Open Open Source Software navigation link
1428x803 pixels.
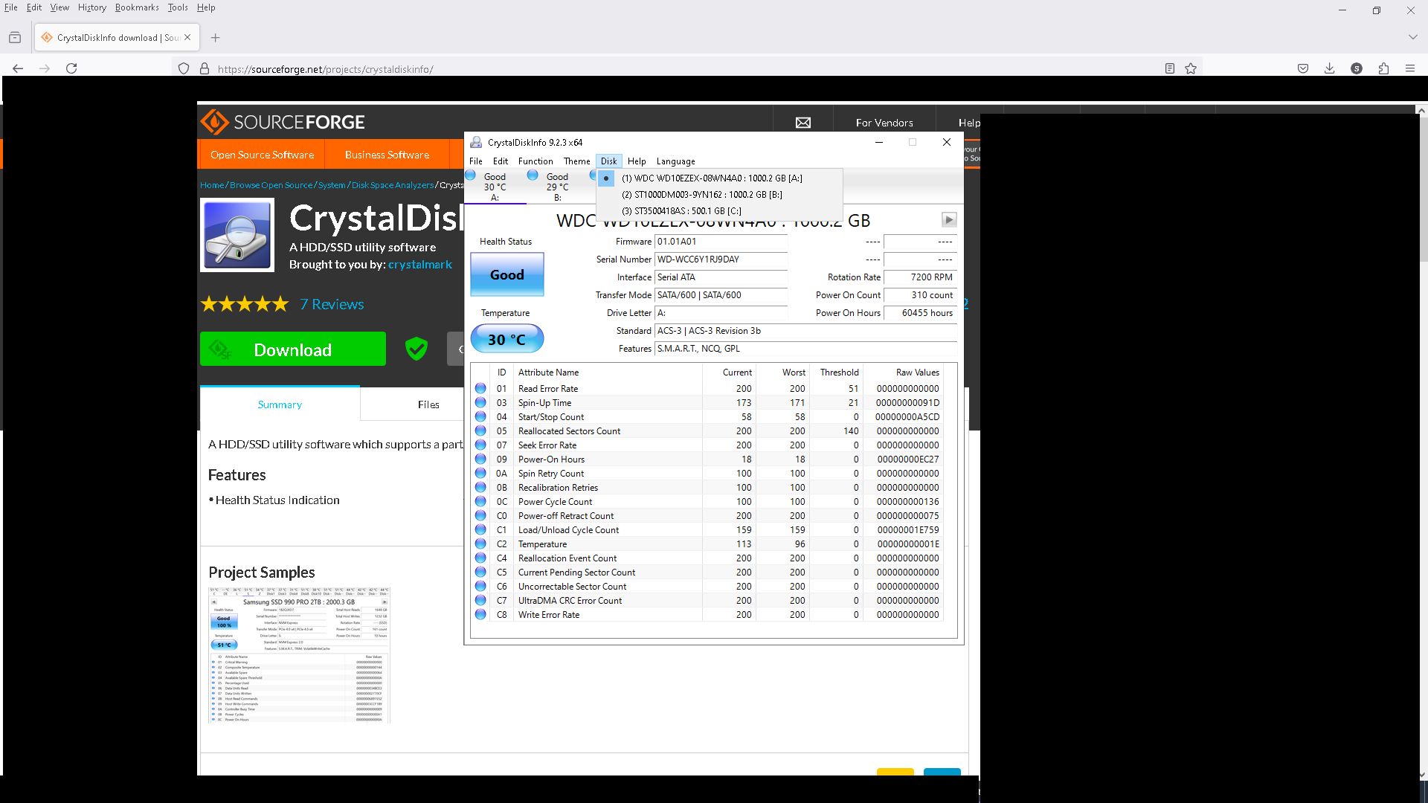(262, 155)
